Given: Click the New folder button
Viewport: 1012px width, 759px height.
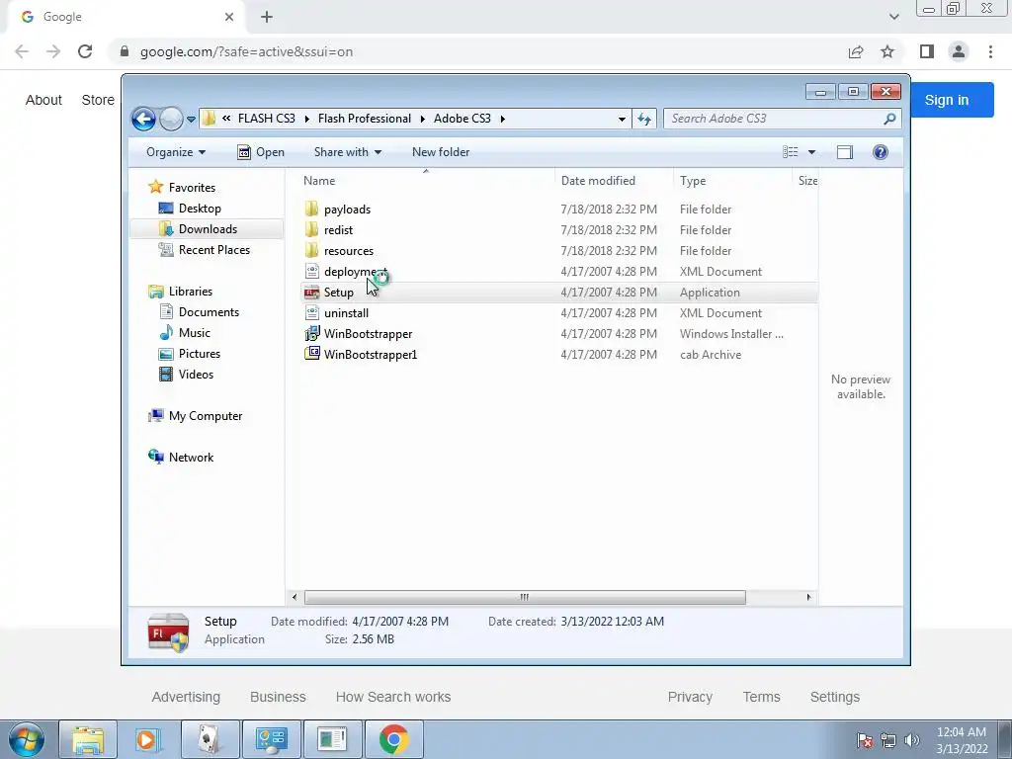Looking at the screenshot, I should pyautogui.click(x=441, y=152).
